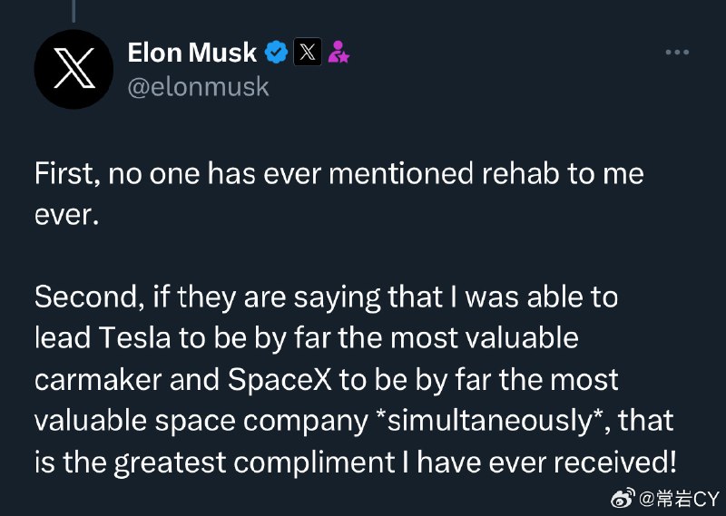
Task: Click the purple subscriber star icon
Action: pos(338,52)
